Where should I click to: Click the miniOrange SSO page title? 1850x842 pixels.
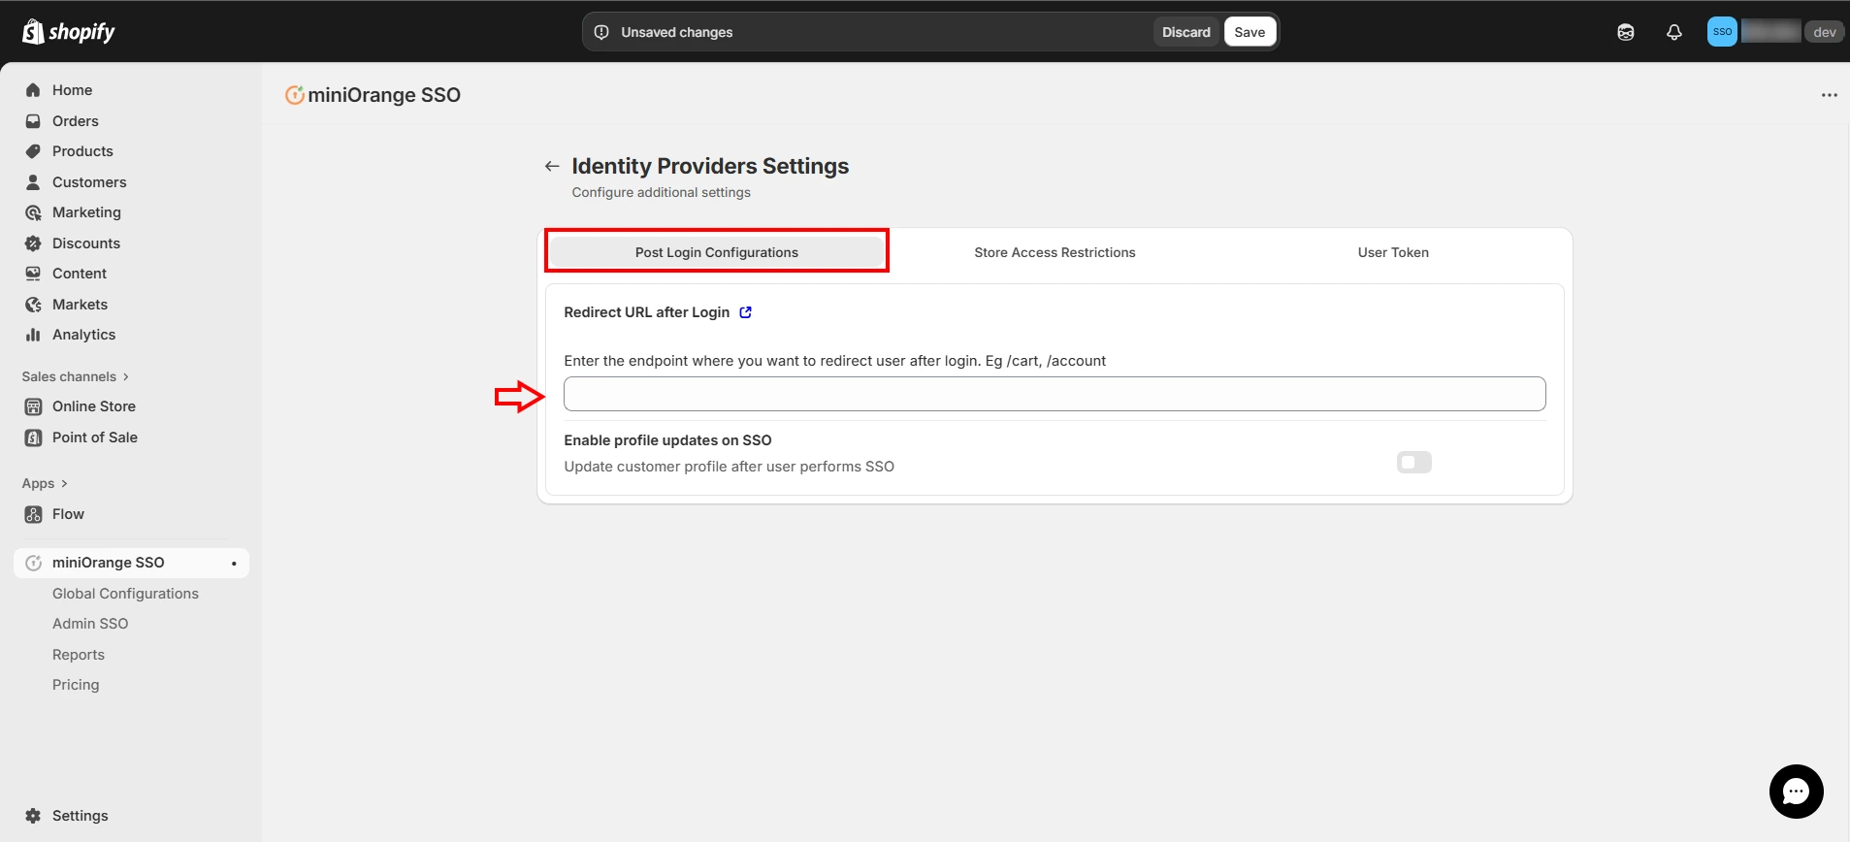point(384,95)
